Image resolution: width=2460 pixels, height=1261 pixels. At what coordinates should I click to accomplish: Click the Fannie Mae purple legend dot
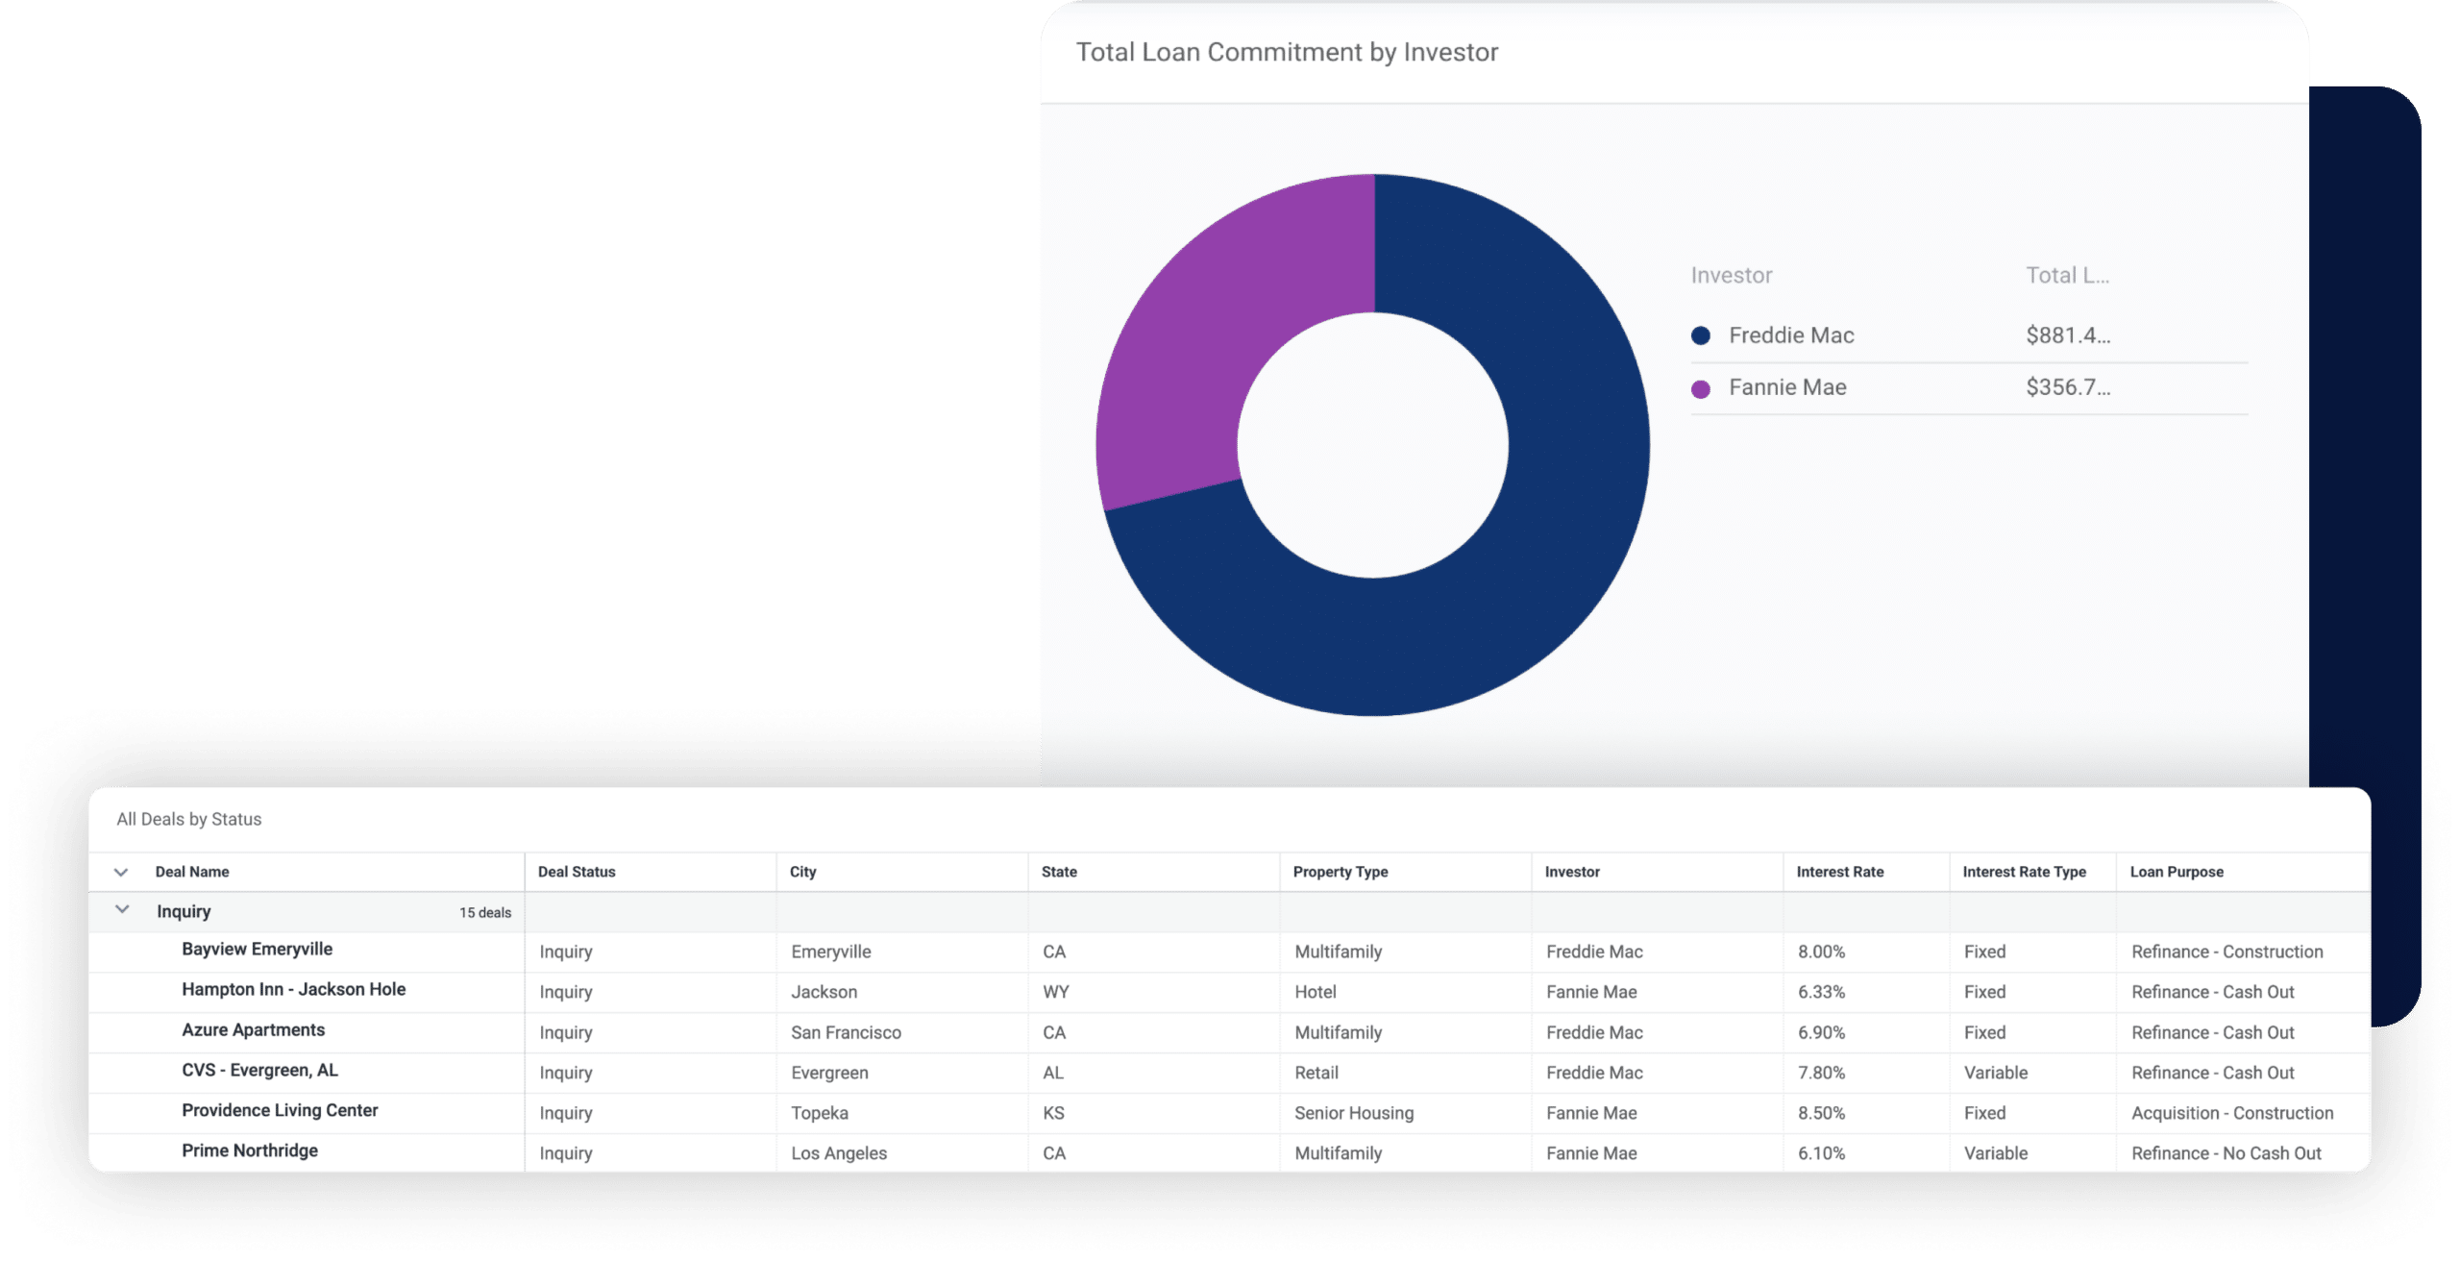(x=1701, y=388)
